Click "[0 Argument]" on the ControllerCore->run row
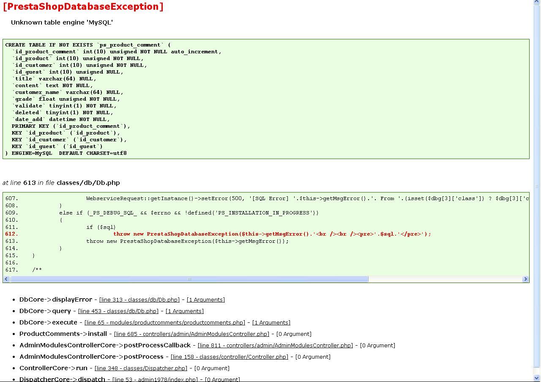Screen dimensions: 541x382 (x=212, y=368)
